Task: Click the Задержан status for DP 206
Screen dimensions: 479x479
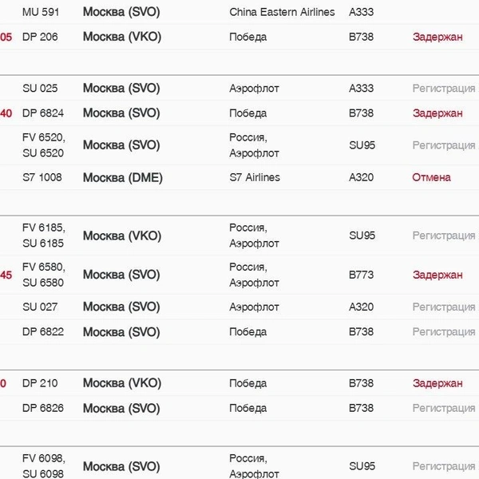Action: [x=437, y=37]
